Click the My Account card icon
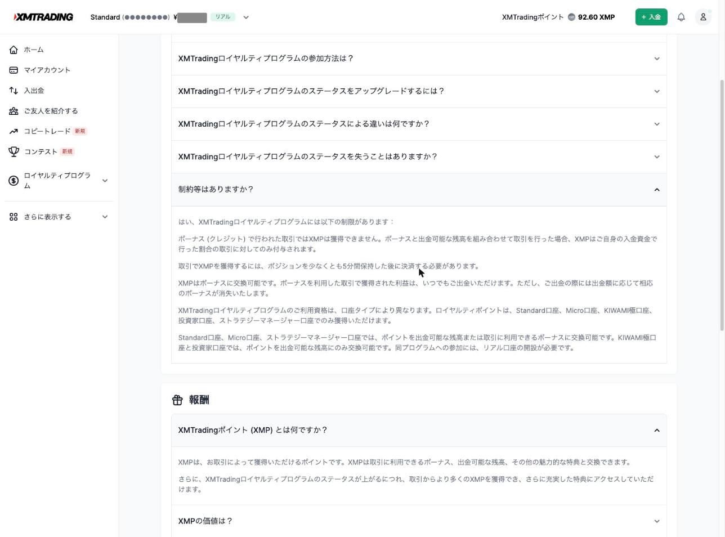725x537 pixels. click(14, 70)
